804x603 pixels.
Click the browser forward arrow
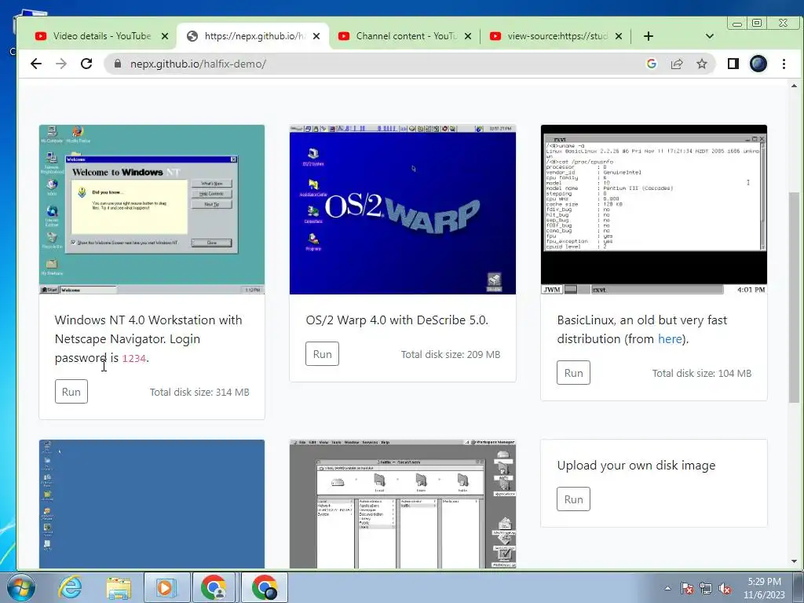click(x=61, y=64)
